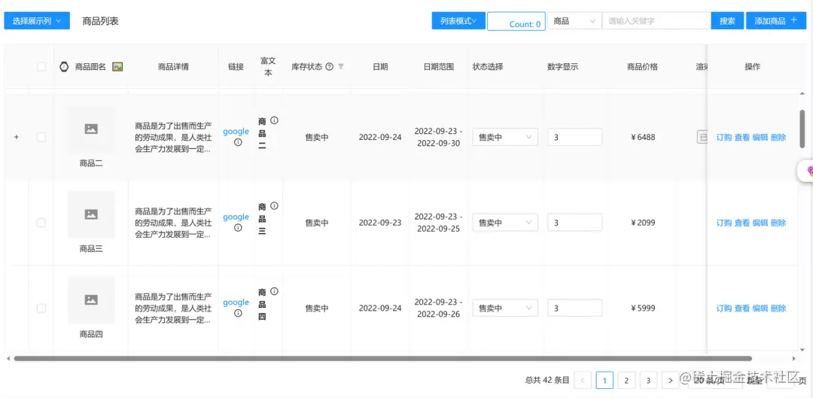This screenshot has width=813, height=398.
Task: Open google link in 商品二 row
Action: 236,132
